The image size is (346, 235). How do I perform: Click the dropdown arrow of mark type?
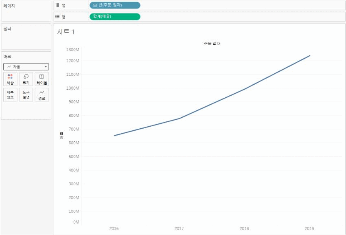(x=46, y=67)
